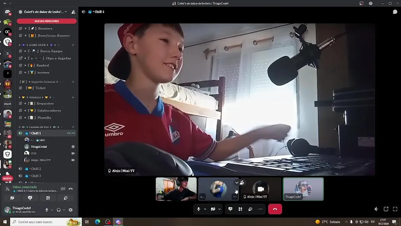Jump to NUEVAS MENCIONES
The height and width of the screenshot is (226, 401).
click(47, 21)
